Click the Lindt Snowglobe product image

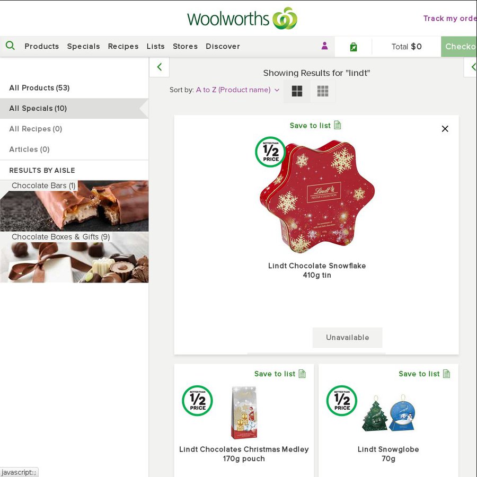388,412
